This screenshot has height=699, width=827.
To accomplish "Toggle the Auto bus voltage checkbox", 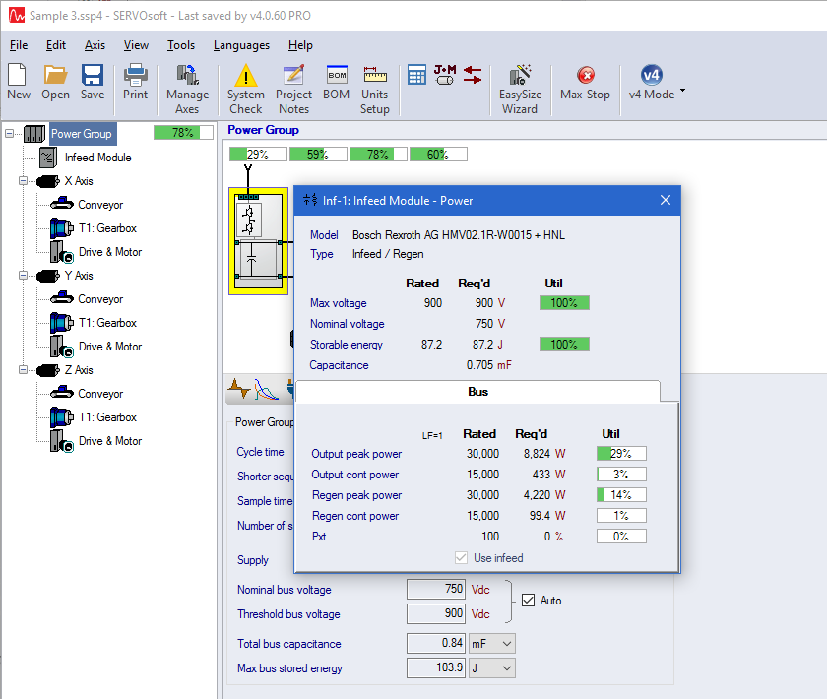I will coord(529,600).
